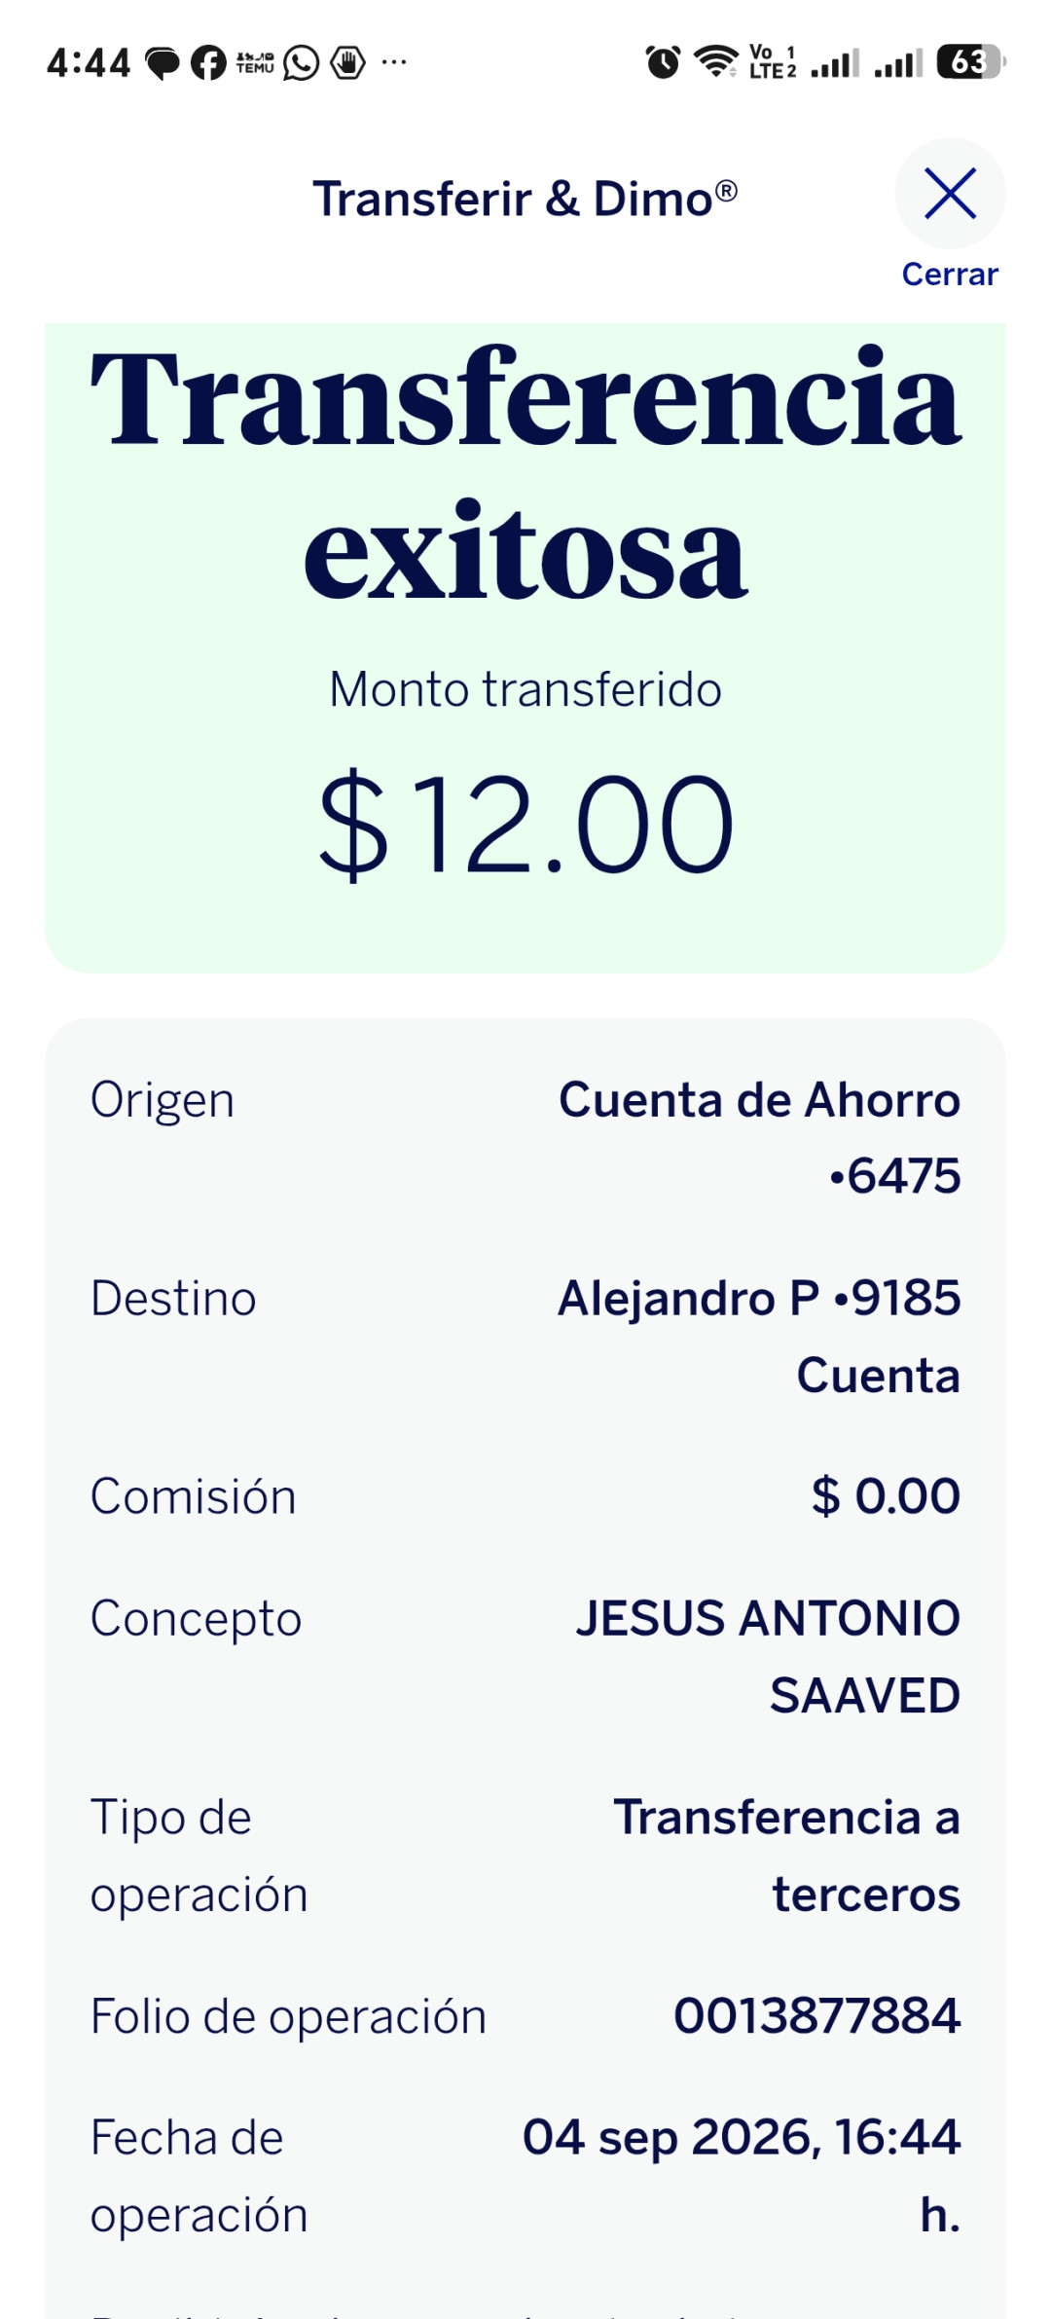Select the Folio de operación number 0013877884
The image size is (1051, 2319).
[817, 2014]
